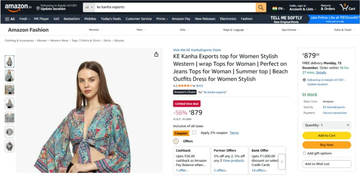Enable the Apply 2% coupon checkbox
360x189 pixels.
coord(194,132)
